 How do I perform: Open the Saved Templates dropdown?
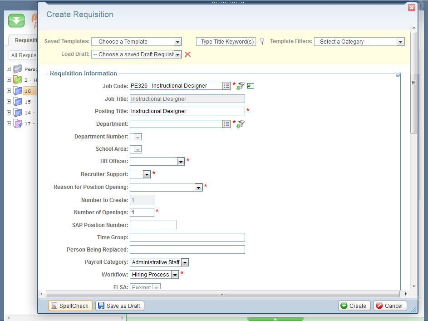click(x=177, y=42)
